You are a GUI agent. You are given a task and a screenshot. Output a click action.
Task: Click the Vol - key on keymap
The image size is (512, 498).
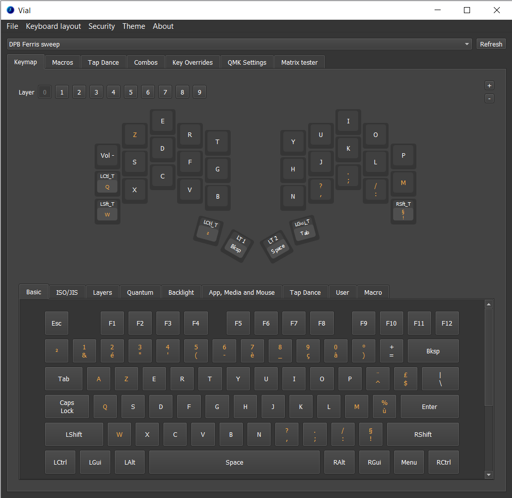point(107,156)
